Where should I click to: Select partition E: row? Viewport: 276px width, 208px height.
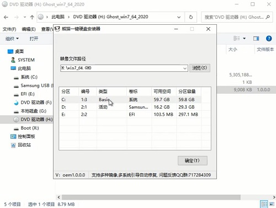(131, 114)
